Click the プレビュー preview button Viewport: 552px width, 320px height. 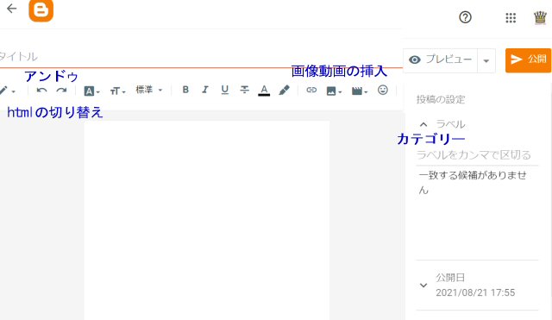pos(441,60)
